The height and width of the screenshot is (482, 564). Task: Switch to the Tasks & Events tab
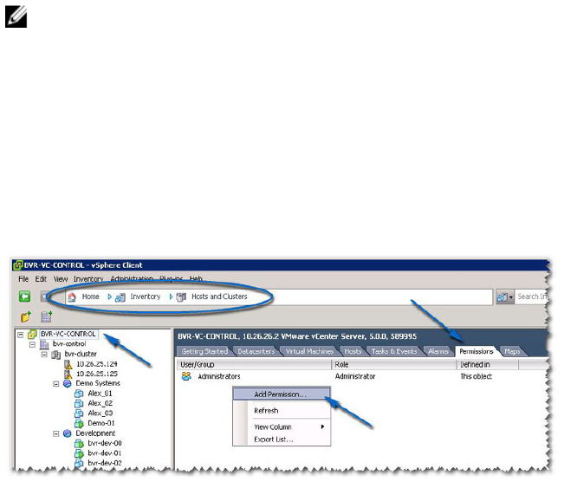[394, 351]
